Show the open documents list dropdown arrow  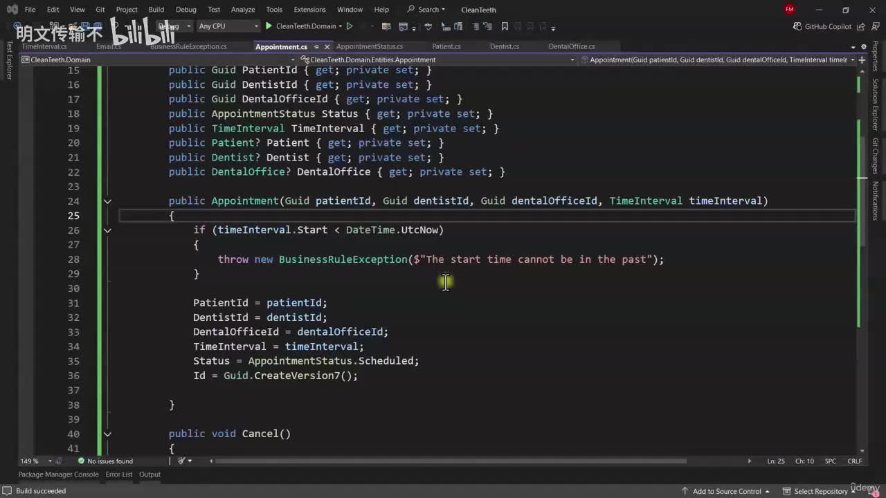click(x=851, y=46)
